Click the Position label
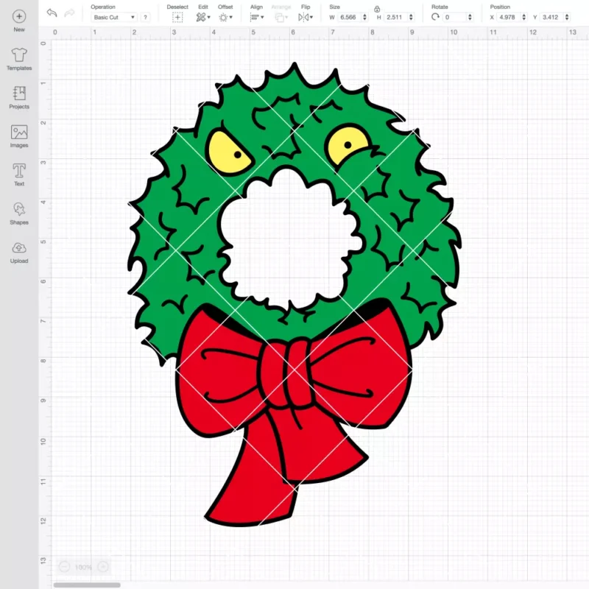This screenshot has height=589, width=589. (x=500, y=7)
